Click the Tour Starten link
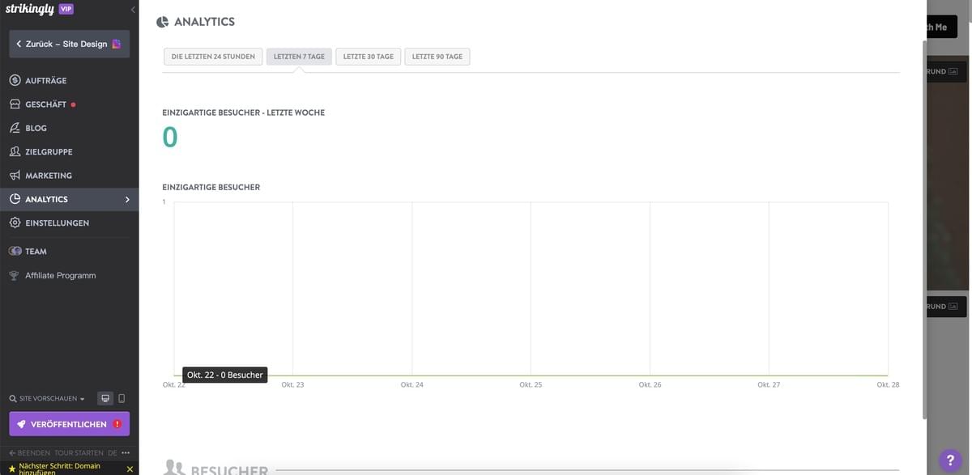The height and width of the screenshot is (475, 972). point(79,453)
